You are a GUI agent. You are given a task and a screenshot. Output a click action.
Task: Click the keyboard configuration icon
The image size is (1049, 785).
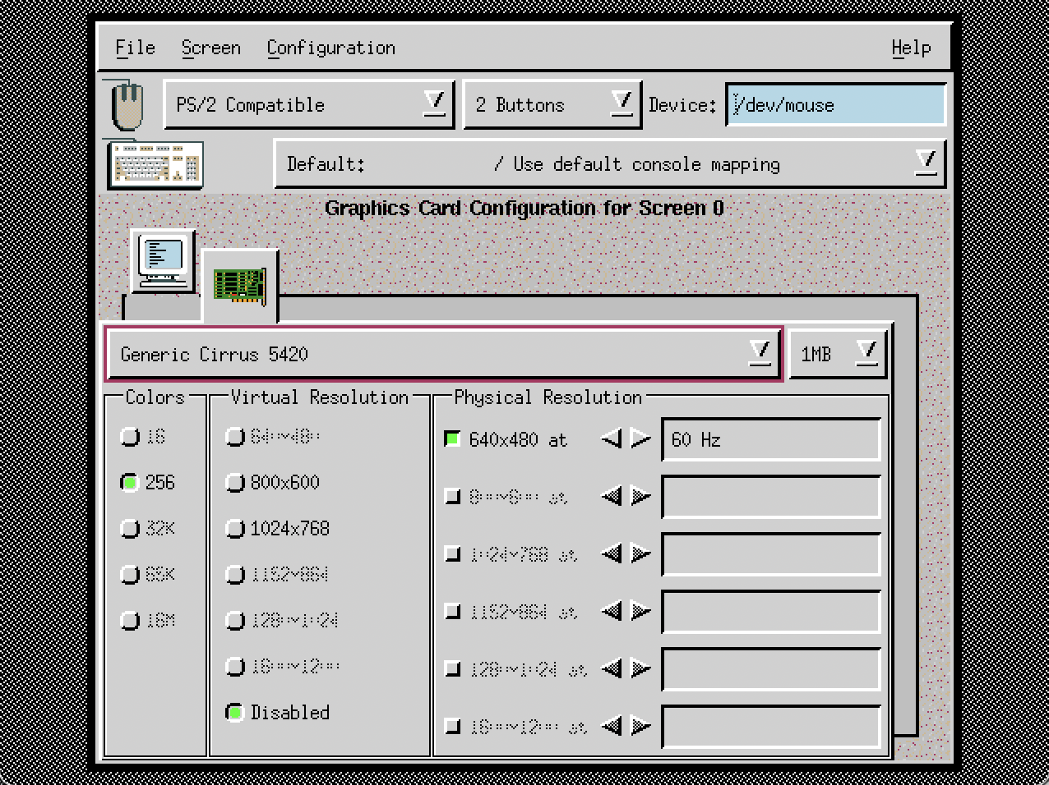point(155,164)
